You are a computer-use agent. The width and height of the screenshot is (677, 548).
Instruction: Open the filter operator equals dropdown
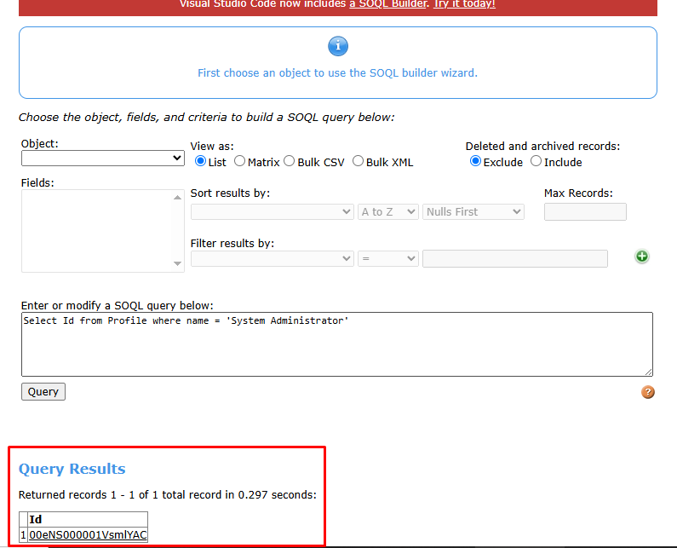point(387,258)
